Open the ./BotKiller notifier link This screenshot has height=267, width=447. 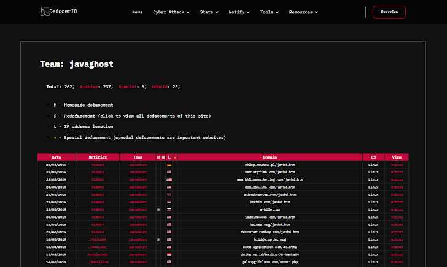98,262
